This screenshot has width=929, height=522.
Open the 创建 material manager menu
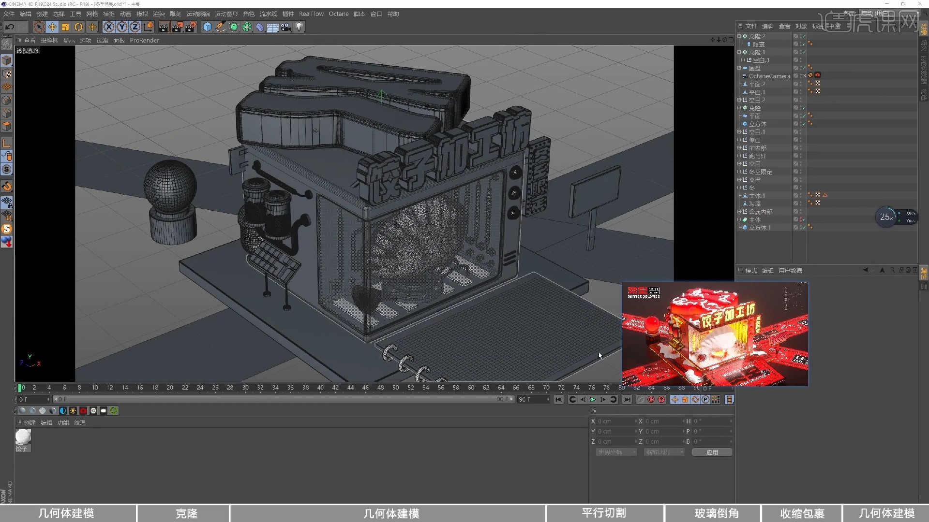pos(30,423)
